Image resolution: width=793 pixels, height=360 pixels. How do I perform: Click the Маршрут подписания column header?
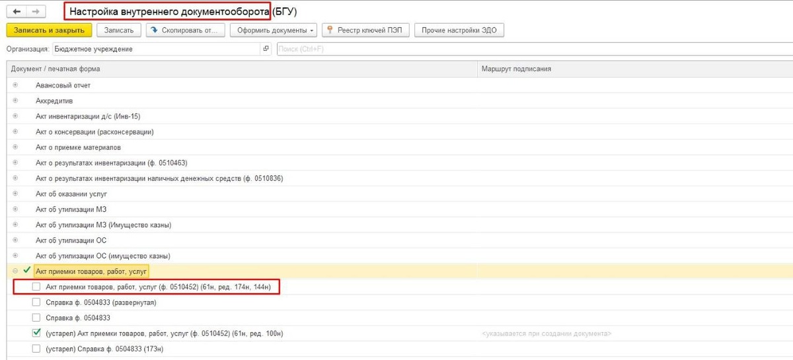point(634,69)
